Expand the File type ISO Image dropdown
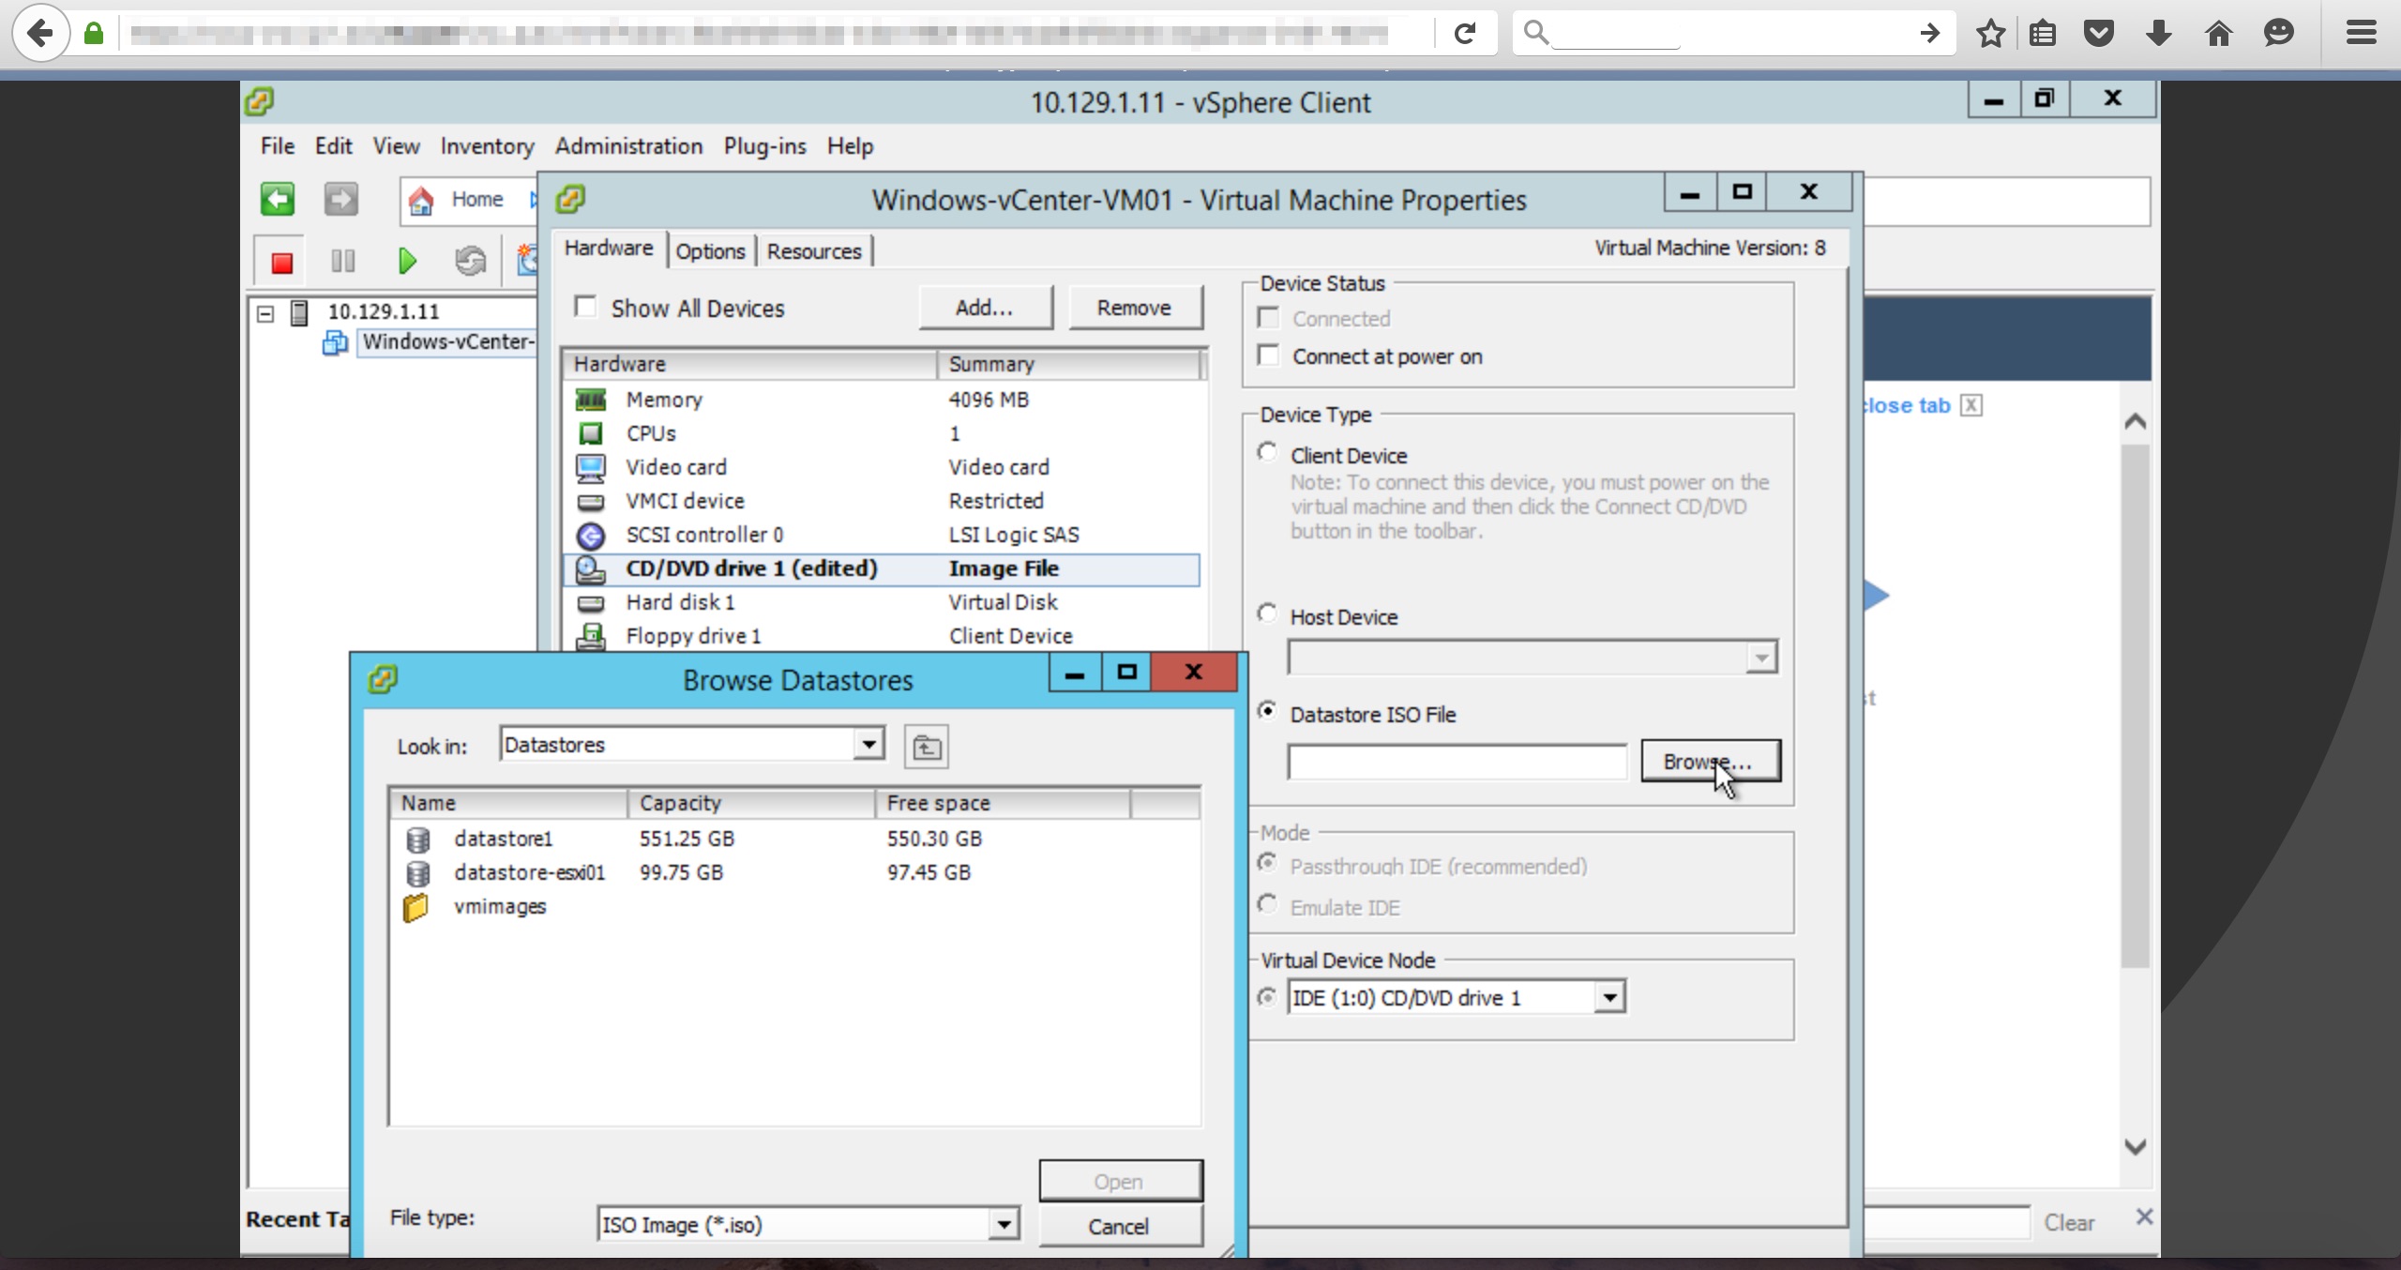 [x=1004, y=1224]
